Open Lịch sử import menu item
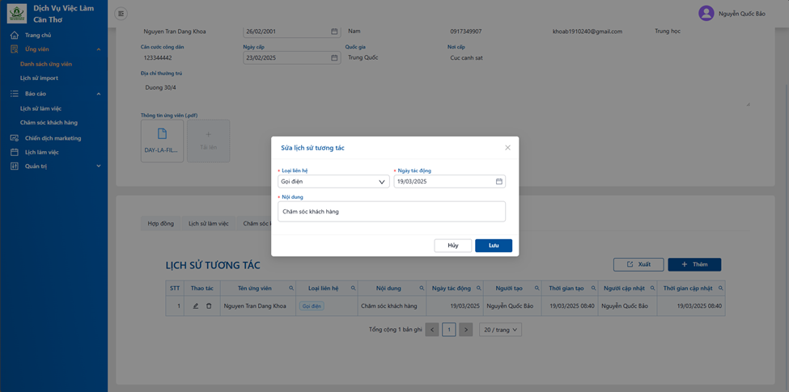789x392 pixels. click(39, 78)
